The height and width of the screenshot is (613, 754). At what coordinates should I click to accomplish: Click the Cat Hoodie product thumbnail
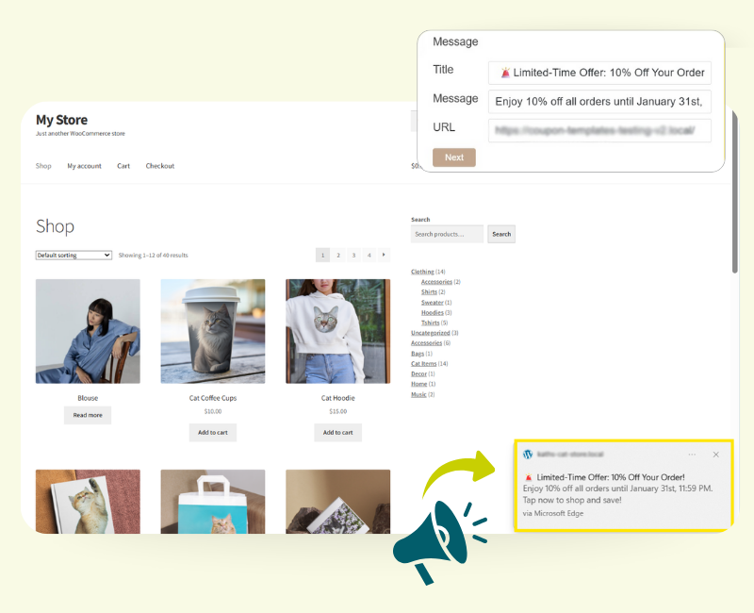(x=337, y=331)
